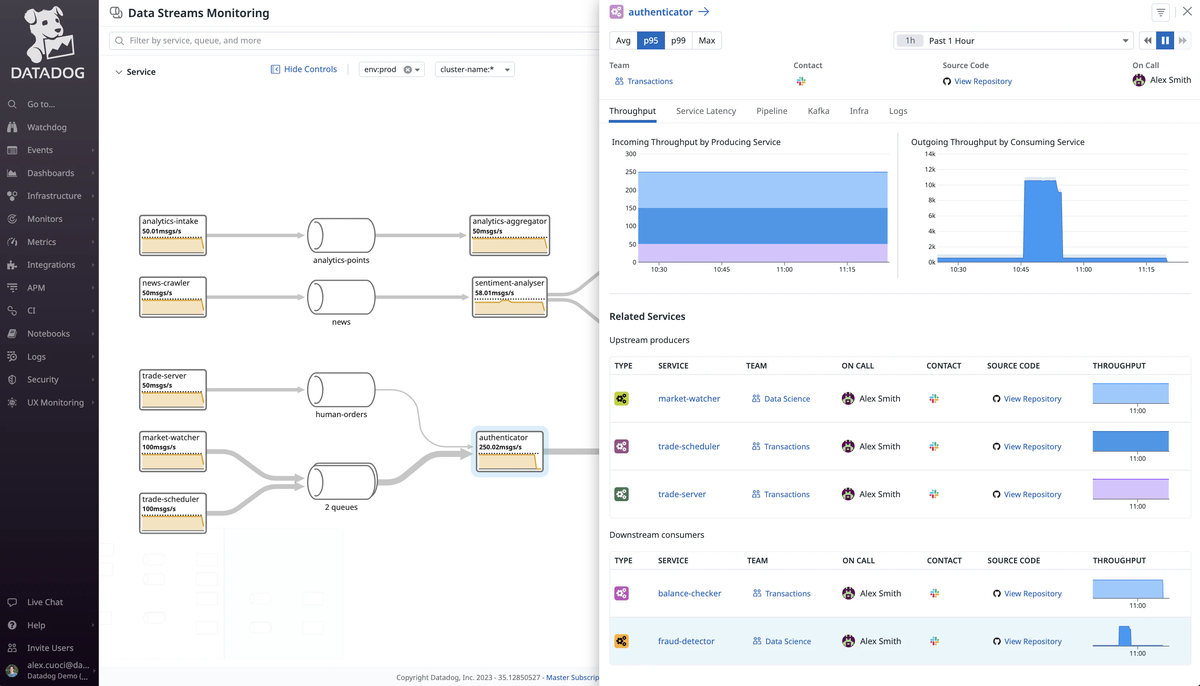Click Hide Controls above the stream map
The image size is (1200, 686).
pos(310,69)
